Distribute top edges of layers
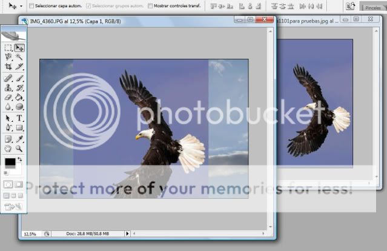387x251 pixels. (274, 6)
